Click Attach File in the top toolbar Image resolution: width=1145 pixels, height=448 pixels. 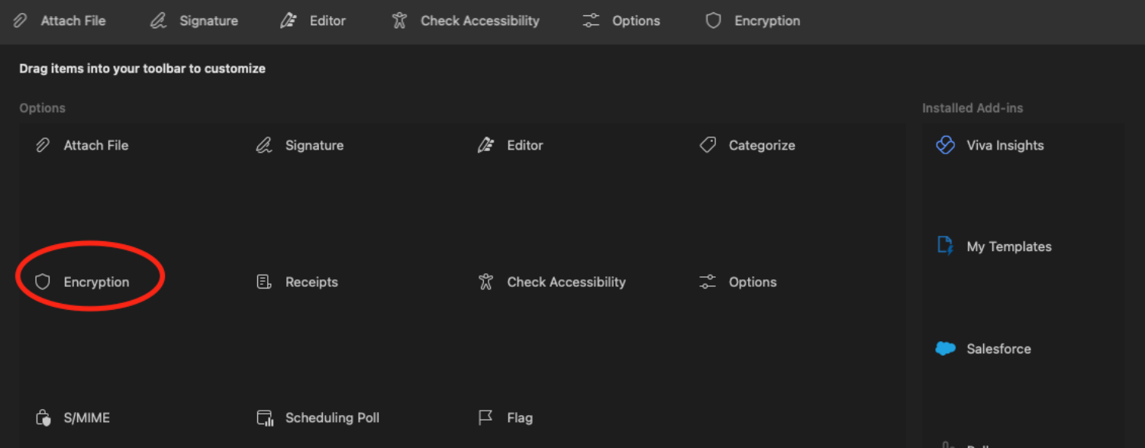pyautogui.click(x=61, y=21)
